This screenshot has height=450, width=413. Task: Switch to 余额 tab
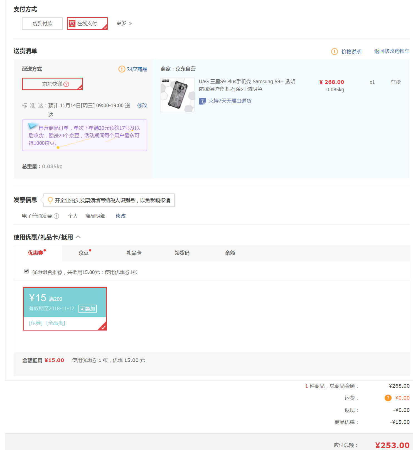pos(230,253)
